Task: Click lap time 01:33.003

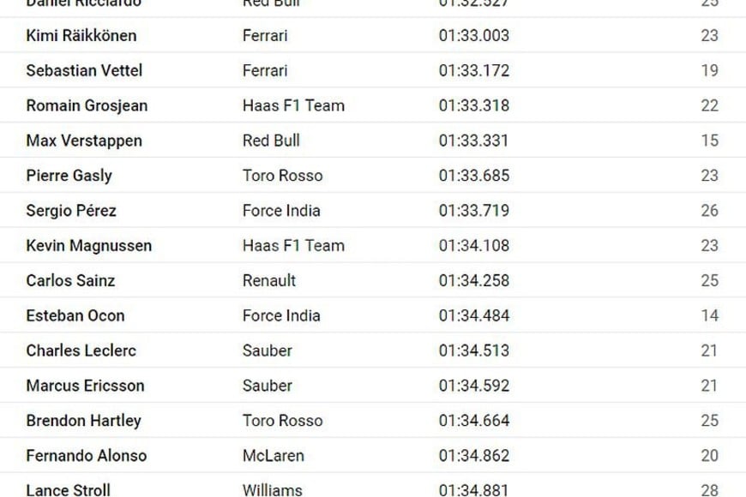Action: (x=474, y=36)
